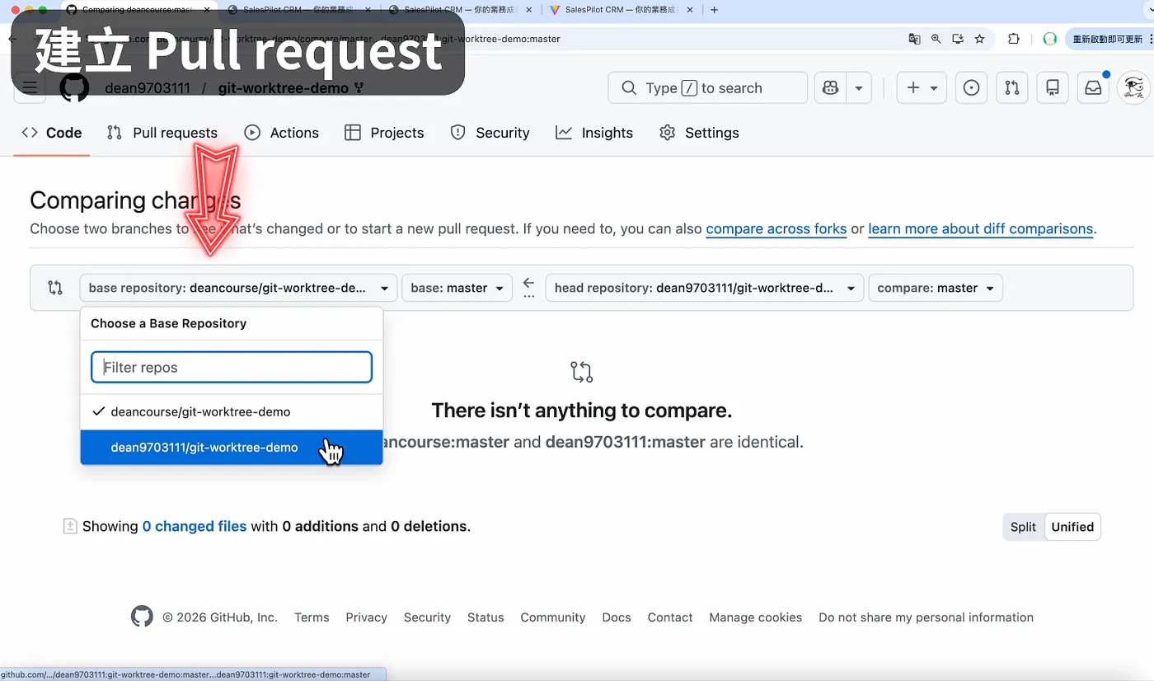The height and width of the screenshot is (681, 1154).
Task: Open the Docs link in footer
Action: (617, 618)
